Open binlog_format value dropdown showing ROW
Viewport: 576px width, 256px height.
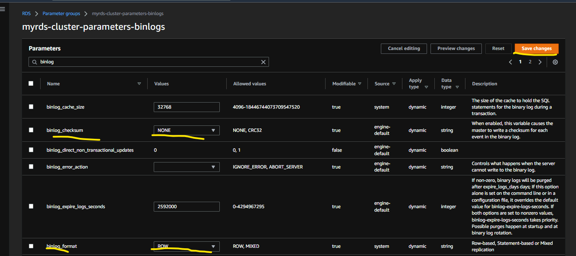tap(187, 247)
